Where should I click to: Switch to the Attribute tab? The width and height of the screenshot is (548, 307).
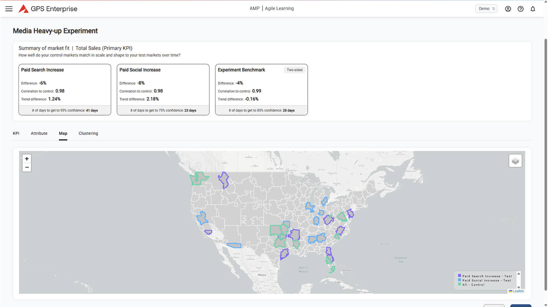coord(39,134)
